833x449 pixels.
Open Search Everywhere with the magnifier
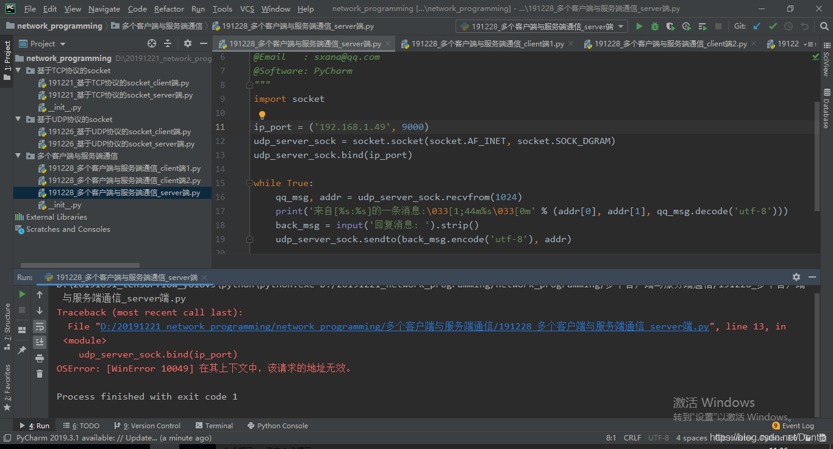825,26
